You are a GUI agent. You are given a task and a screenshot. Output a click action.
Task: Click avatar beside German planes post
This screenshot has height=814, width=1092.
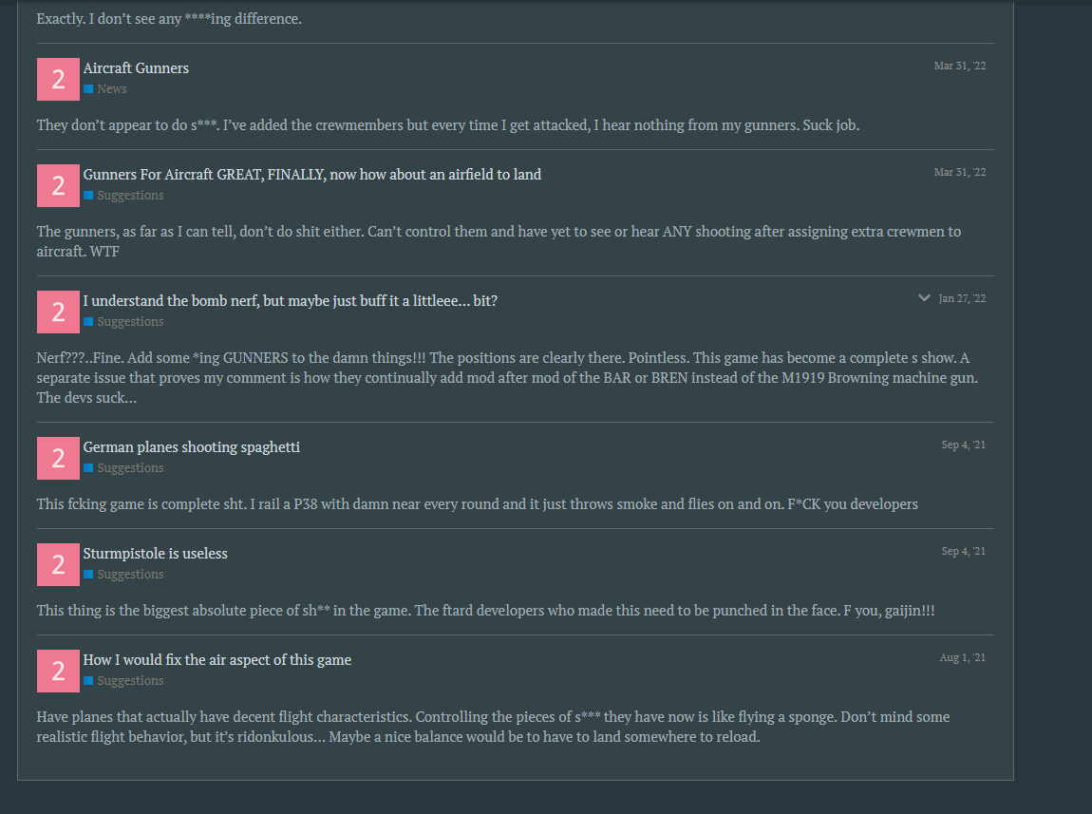(58, 459)
